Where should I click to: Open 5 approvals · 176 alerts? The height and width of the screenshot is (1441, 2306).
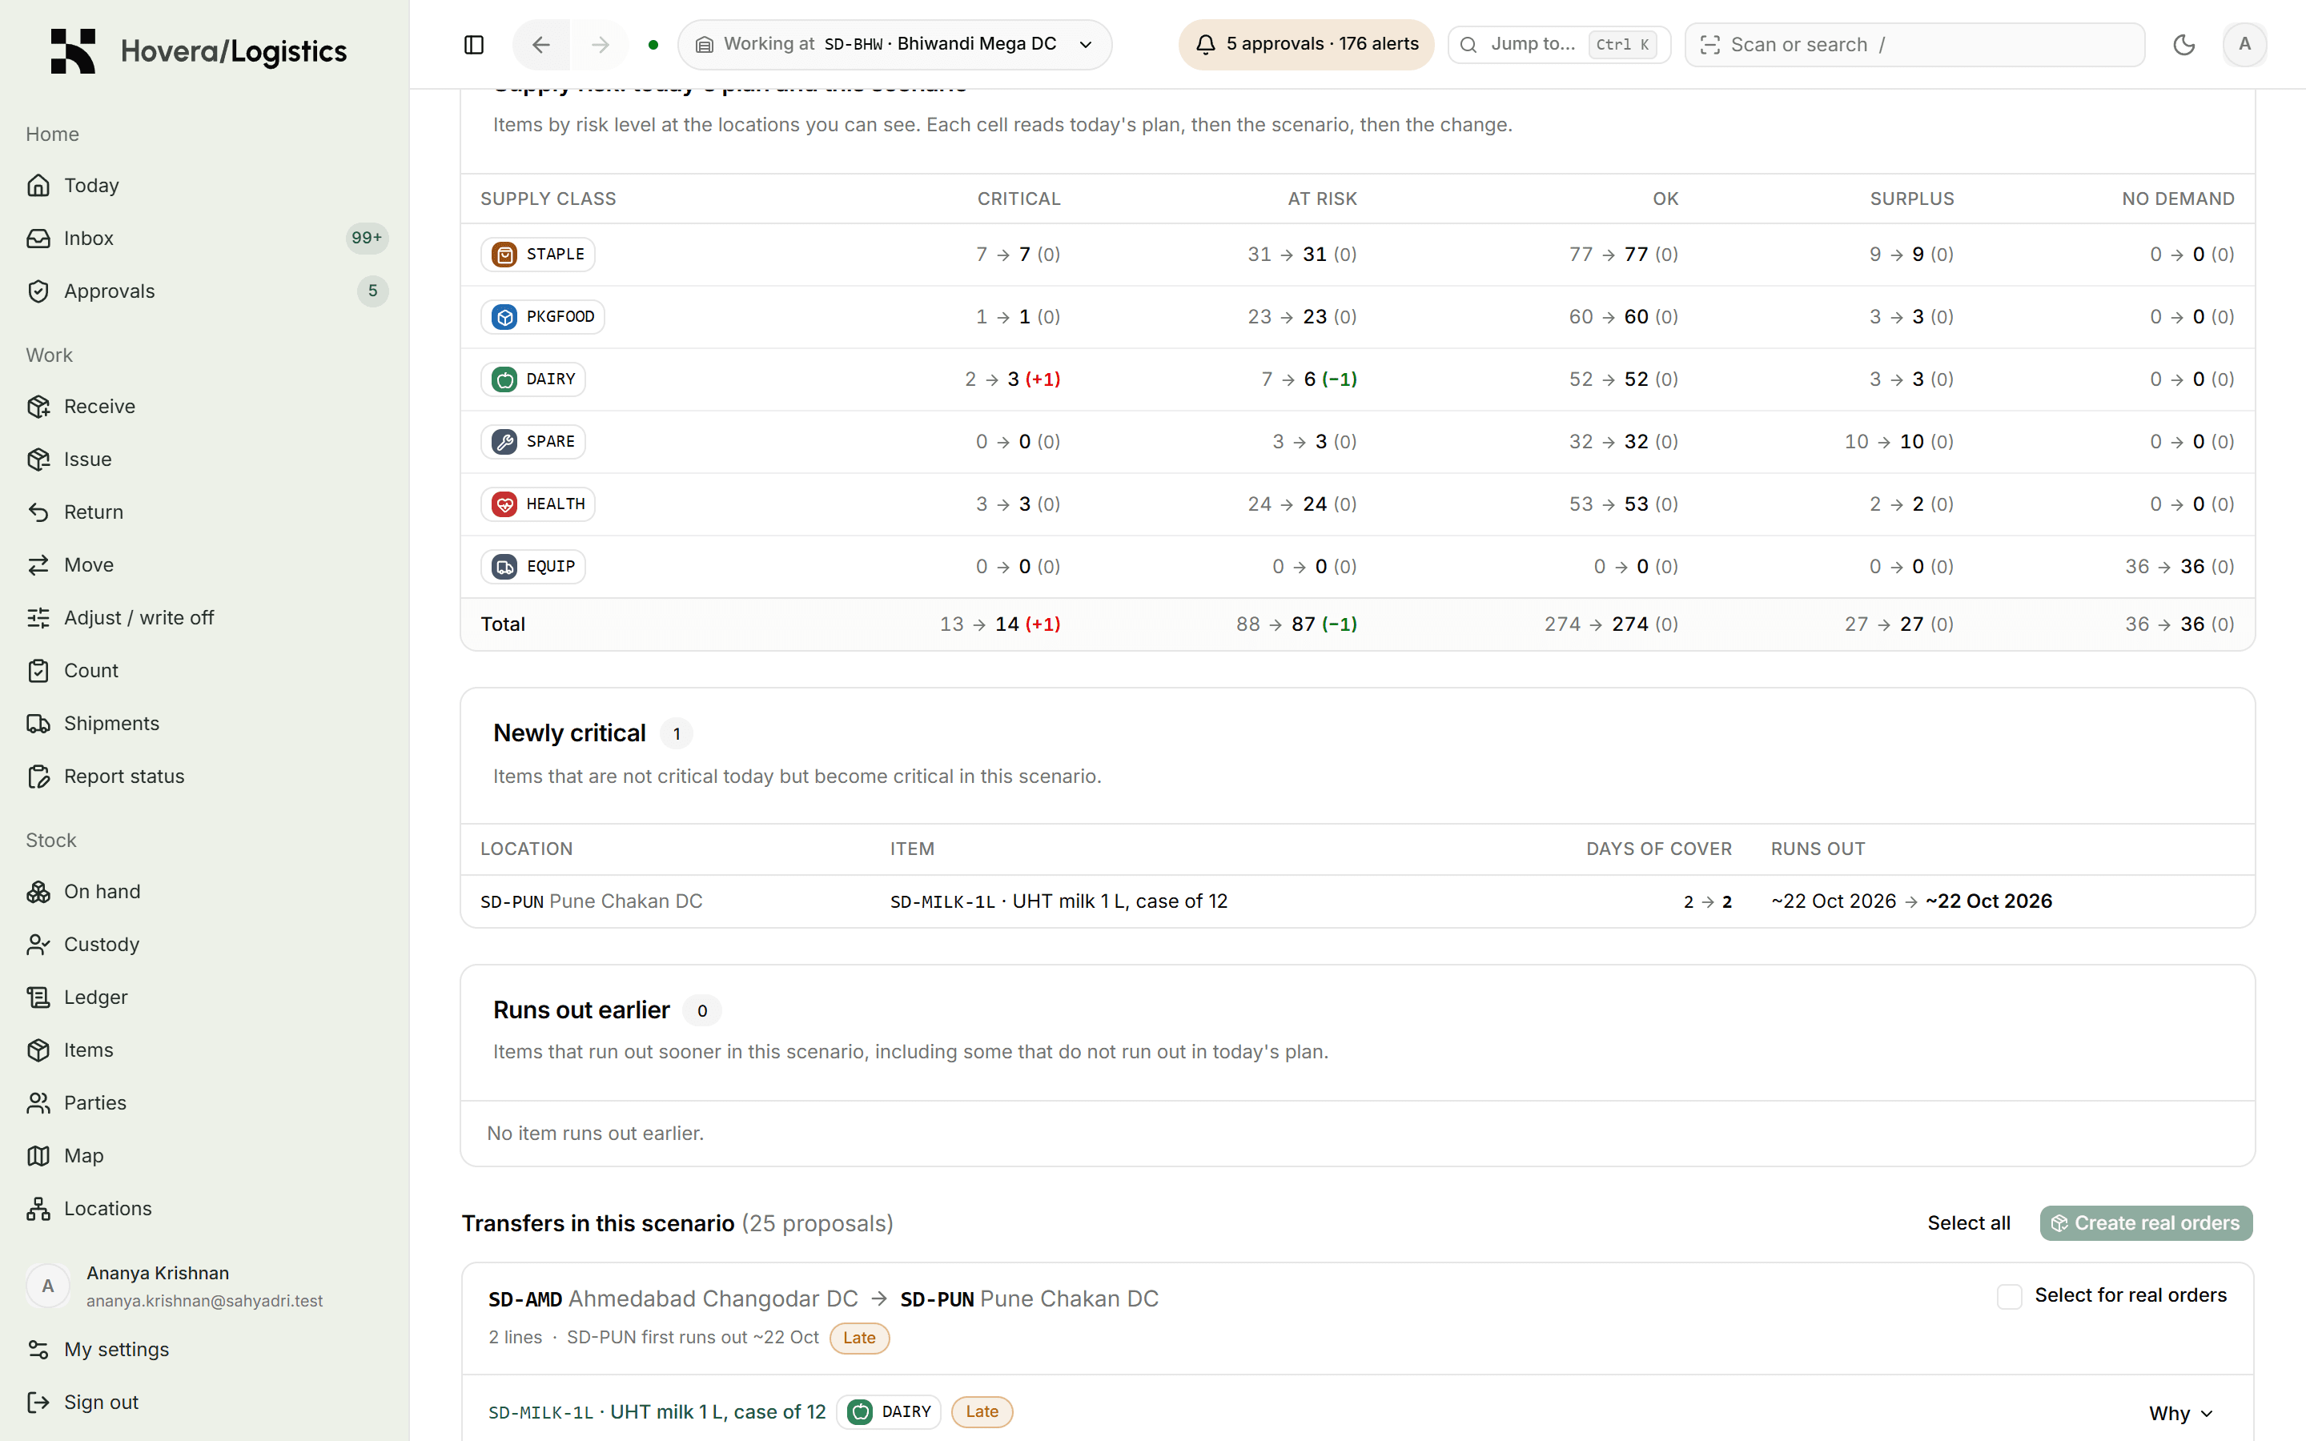click(1305, 45)
